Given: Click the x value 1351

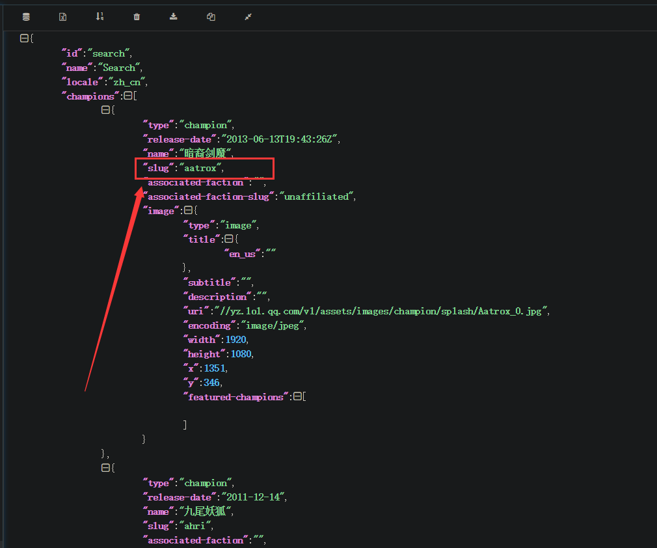Looking at the screenshot, I should (x=215, y=368).
